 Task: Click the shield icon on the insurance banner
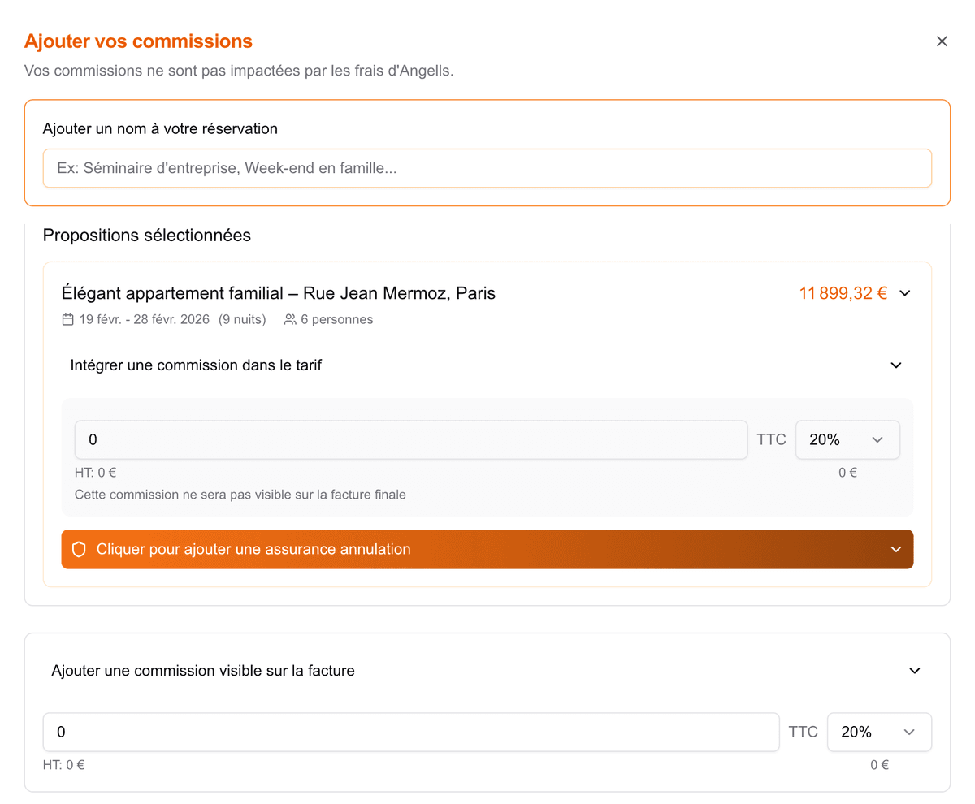tap(78, 549)
